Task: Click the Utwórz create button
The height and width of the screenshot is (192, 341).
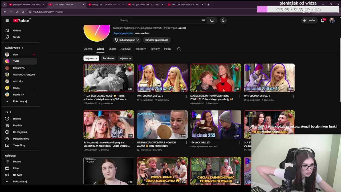Action: click(309, 20)
